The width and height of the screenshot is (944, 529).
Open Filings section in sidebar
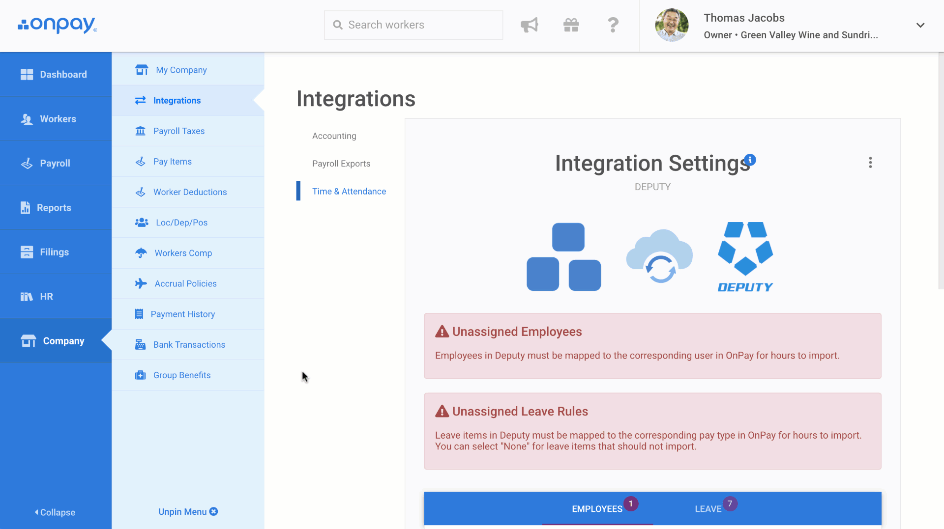coord(56,252)
